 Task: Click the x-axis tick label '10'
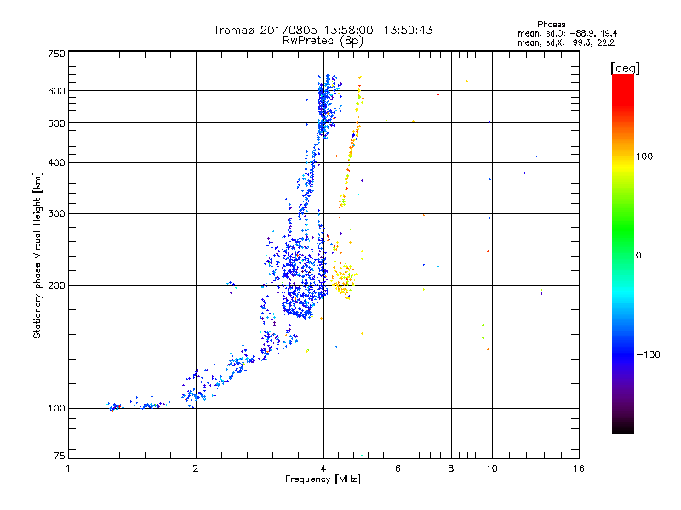(x=492, y=468)
